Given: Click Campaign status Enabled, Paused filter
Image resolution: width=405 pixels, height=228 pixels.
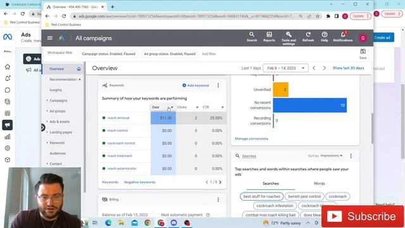Looking at the screenshot, I should coord(108,54).
